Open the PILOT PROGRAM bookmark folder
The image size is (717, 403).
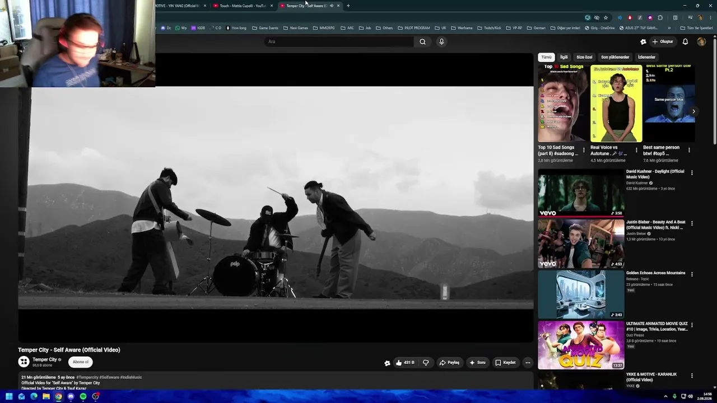tap(413, 28)
